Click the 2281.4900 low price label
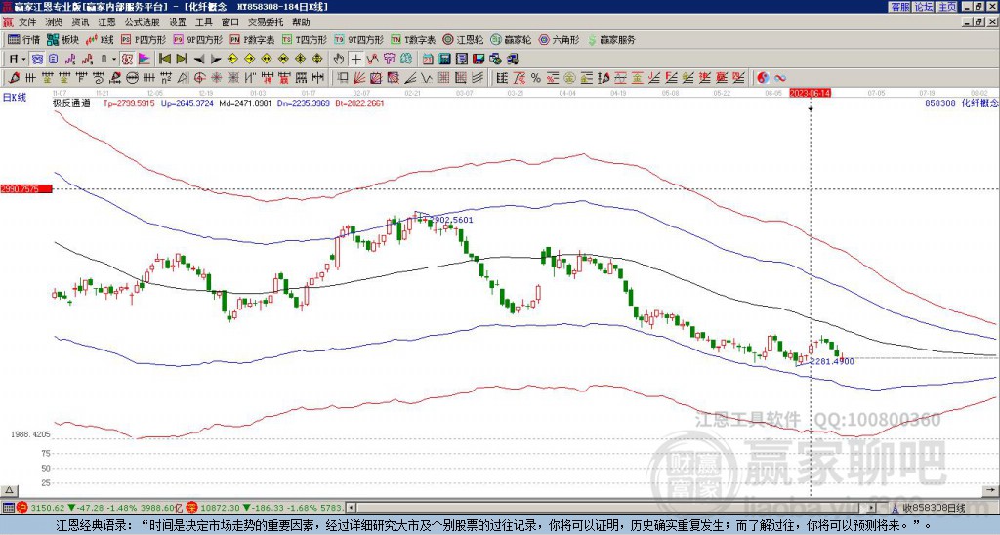This screenshot has width=1000, height=535. coord(832,361)
